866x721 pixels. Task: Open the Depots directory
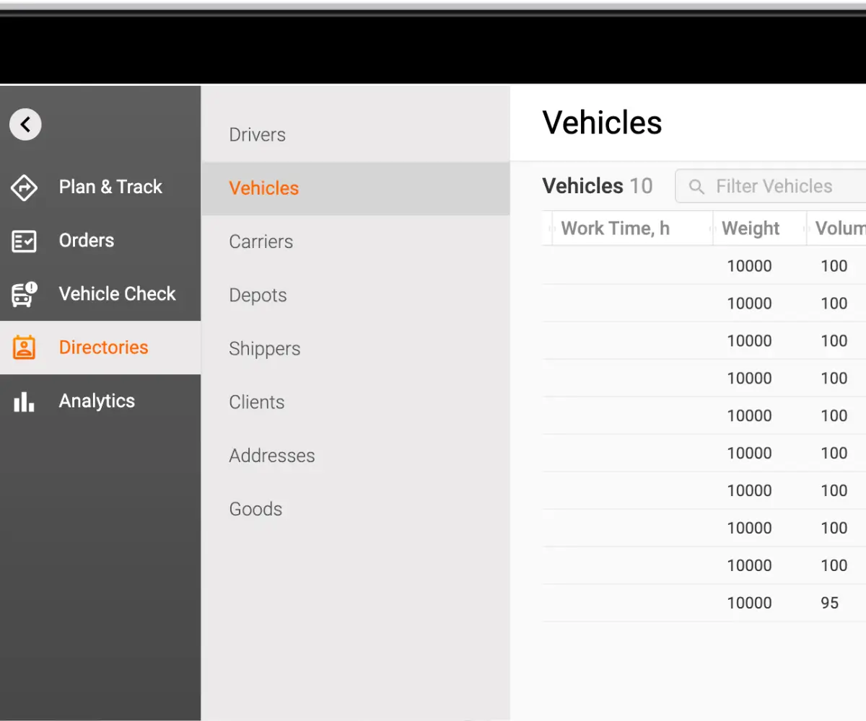point(356,295)
